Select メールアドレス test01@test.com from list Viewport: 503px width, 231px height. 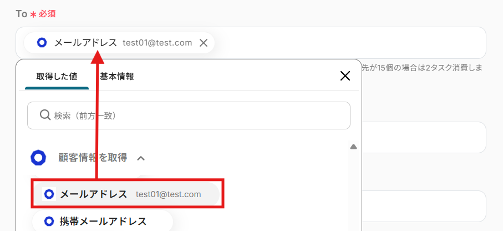tap(126, 194)
